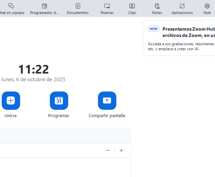The width and height of the screenshot is (215, 177).
Task: Click the Unirse text label
Action: coord(11,116)
